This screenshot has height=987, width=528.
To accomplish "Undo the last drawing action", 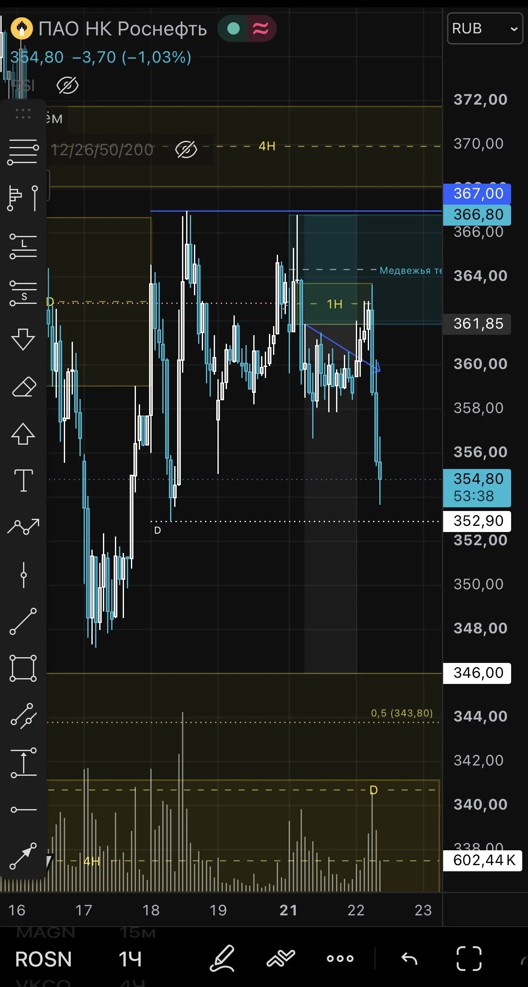I will pos(409,959).
